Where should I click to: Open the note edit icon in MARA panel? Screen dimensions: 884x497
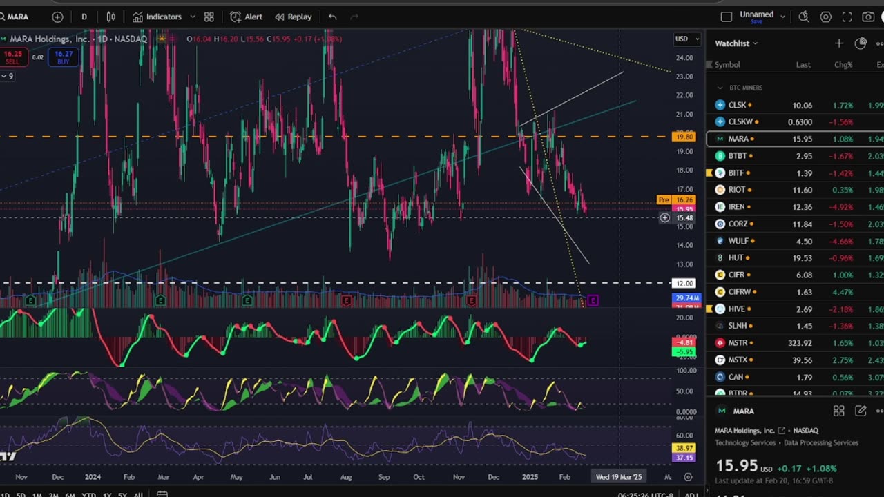pyautogui.click(x=861, y=411)
